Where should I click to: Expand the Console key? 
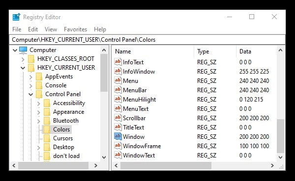coord(31,86)
